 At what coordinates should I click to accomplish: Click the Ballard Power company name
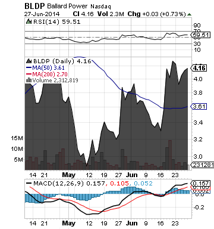[x=67, y=6]
